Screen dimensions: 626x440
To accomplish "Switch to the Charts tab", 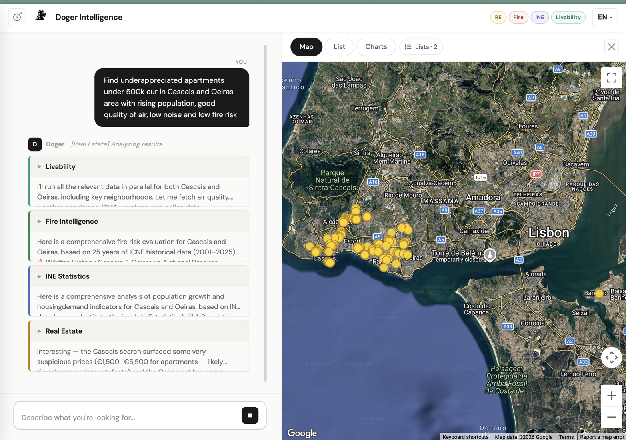I will 376,47.
